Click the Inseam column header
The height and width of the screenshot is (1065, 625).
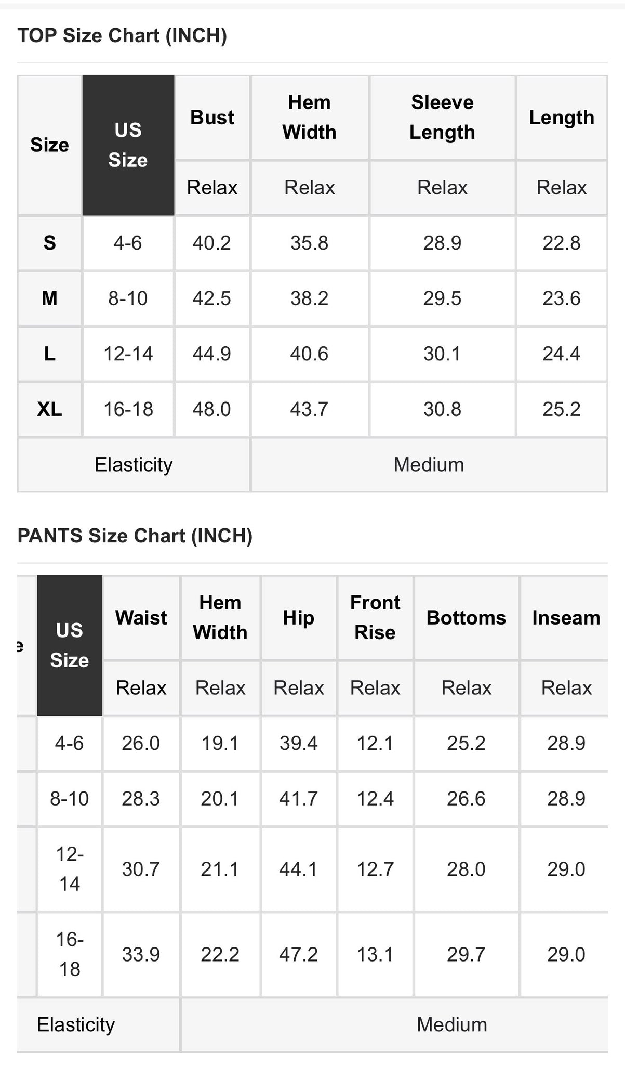click(566, 618)
